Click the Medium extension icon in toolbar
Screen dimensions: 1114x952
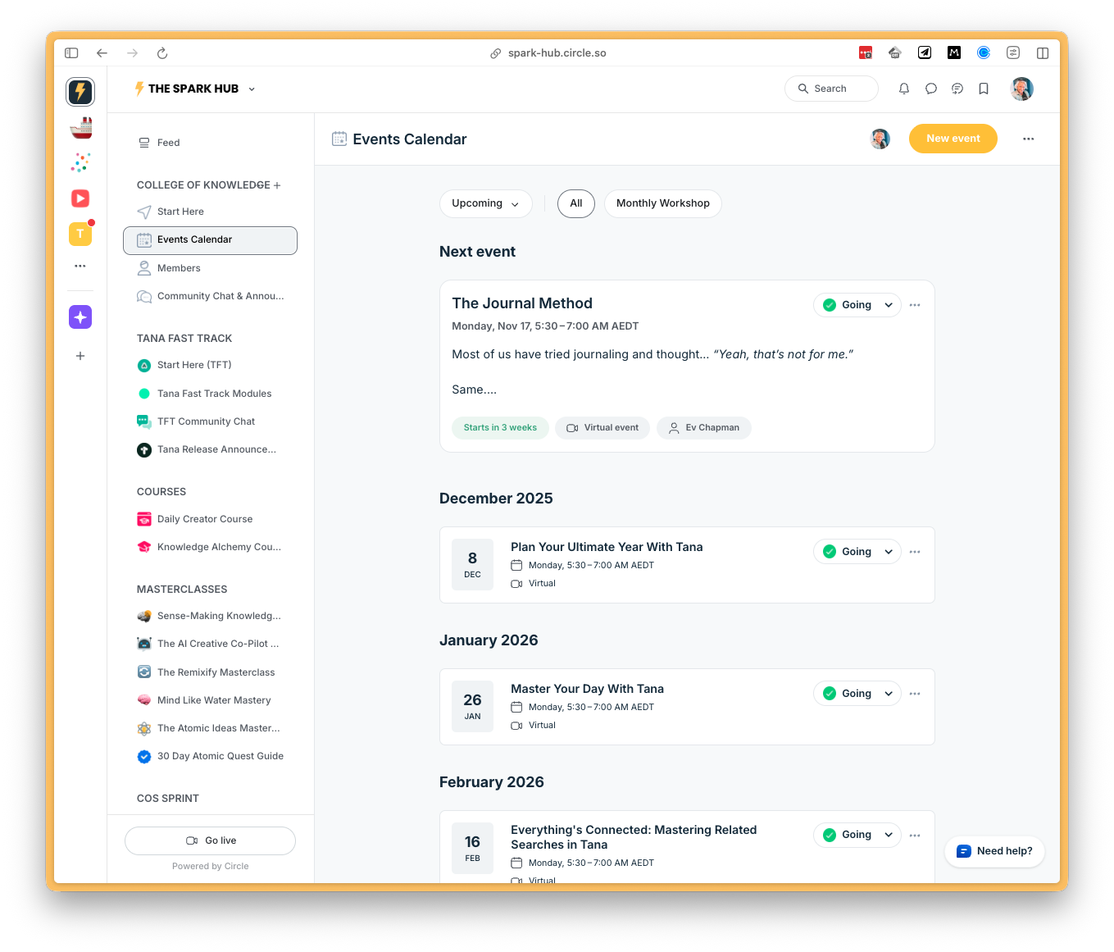(x=954, y=52)
